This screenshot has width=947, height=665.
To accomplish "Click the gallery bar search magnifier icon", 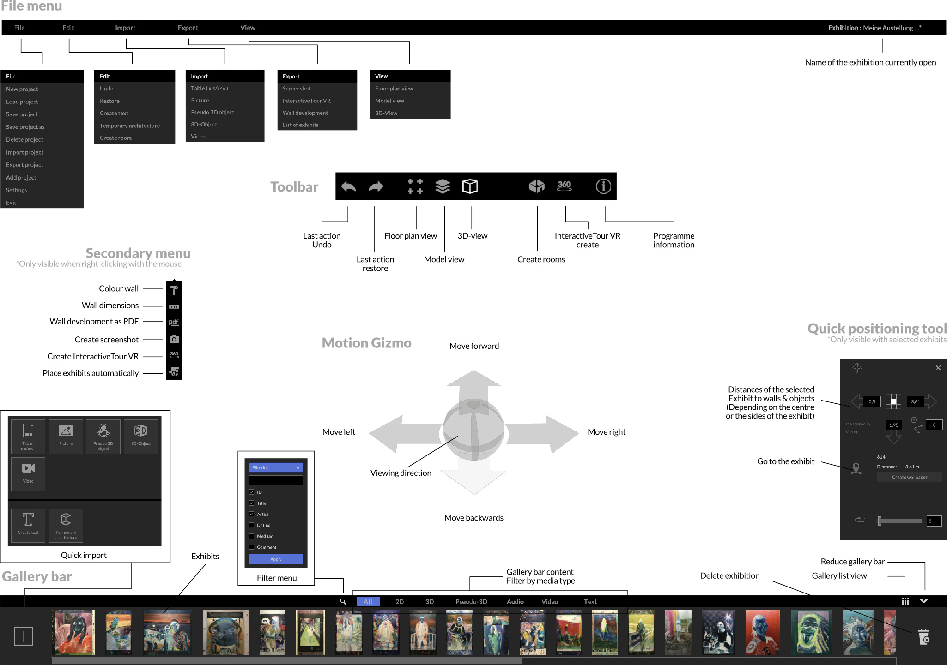I will 343,602.
